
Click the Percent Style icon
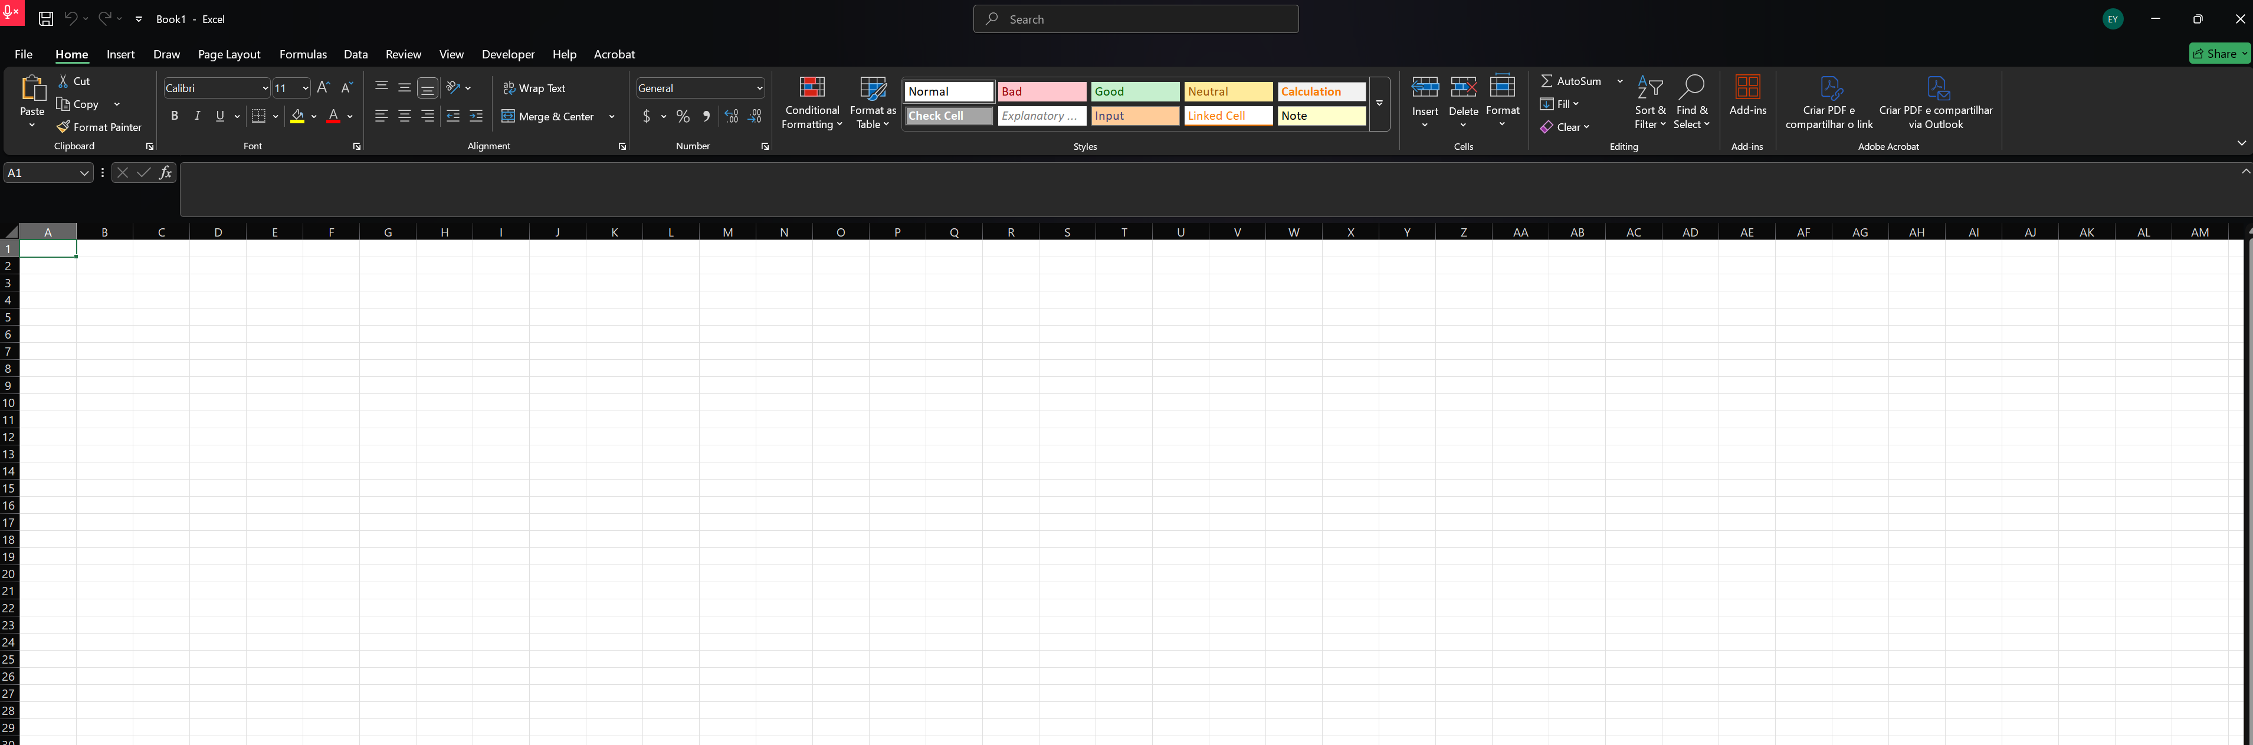coord(683,116)
